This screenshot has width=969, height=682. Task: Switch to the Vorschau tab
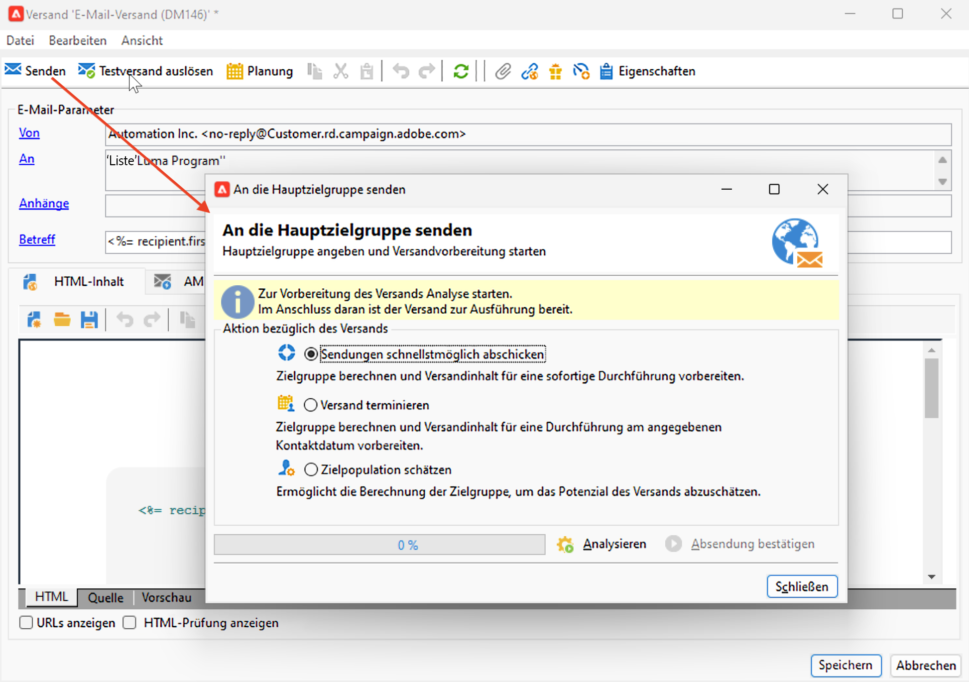pyautogui.click(x=166, y=597)
